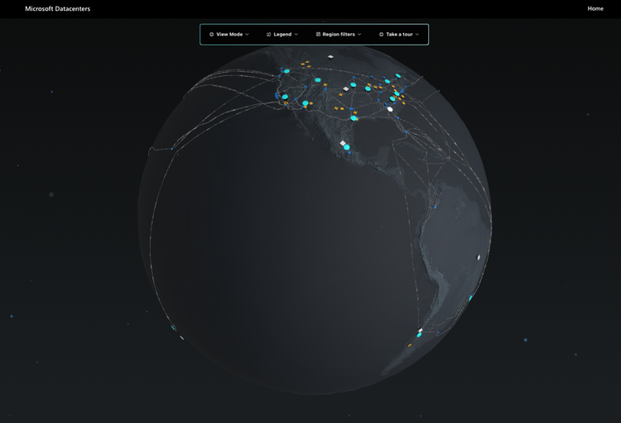Select the cyan marker on Brazil's coast at the globe's edge

[470, 297]
